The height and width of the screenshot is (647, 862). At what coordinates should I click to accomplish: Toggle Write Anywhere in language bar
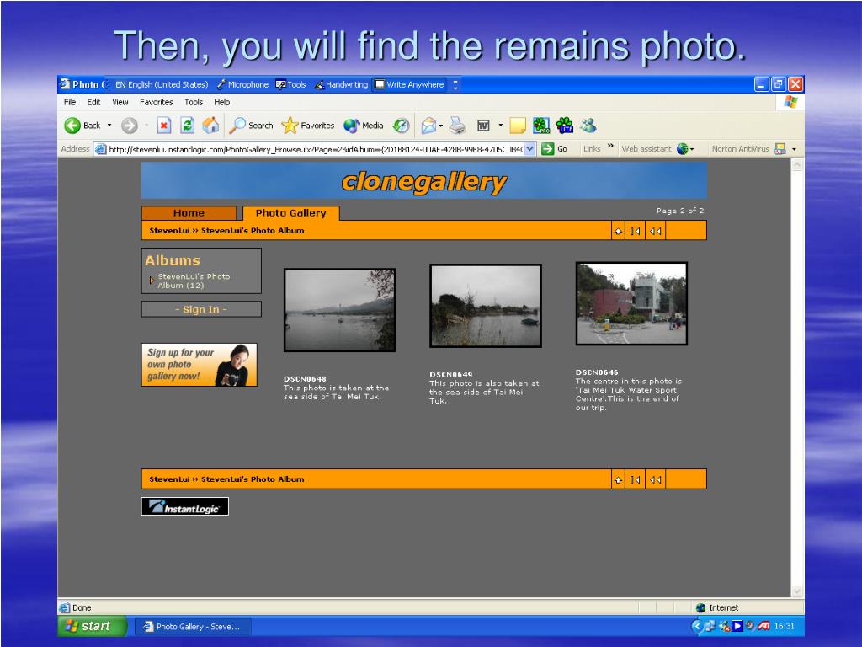410,84
